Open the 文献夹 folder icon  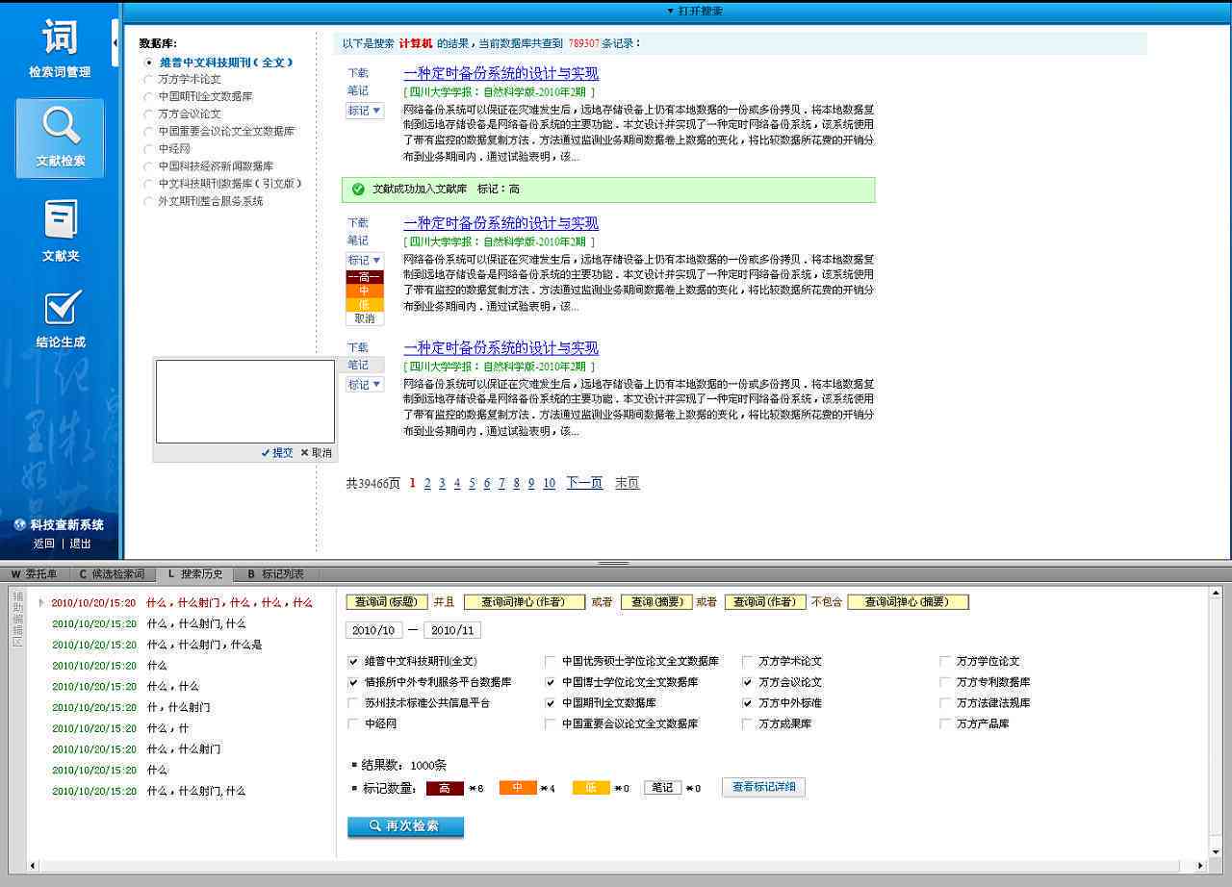(61, 219)
